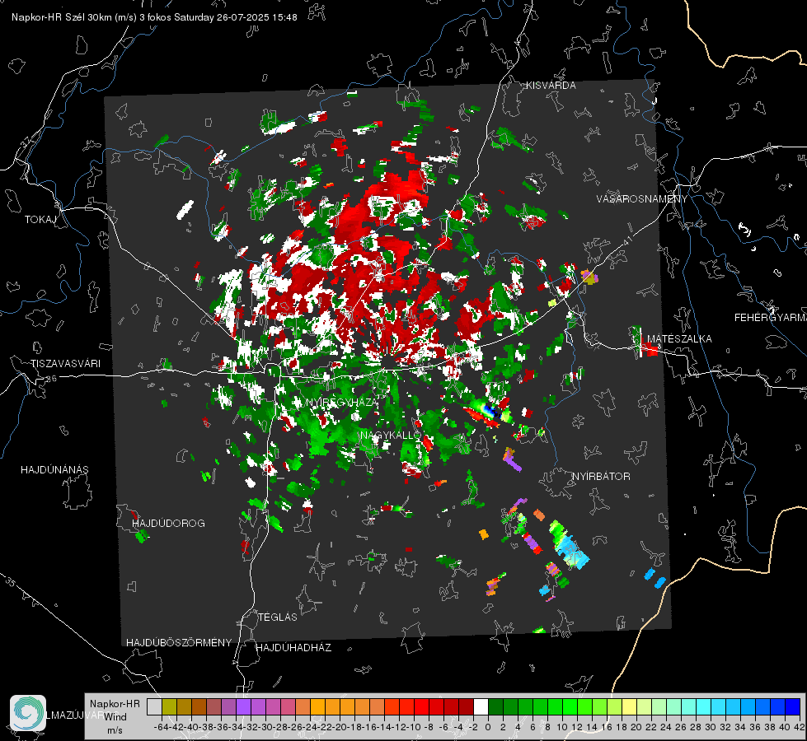Click the HAJDÚDOROG town label
The width and height of the screenshot is (807, 741).
click(168, 524)
